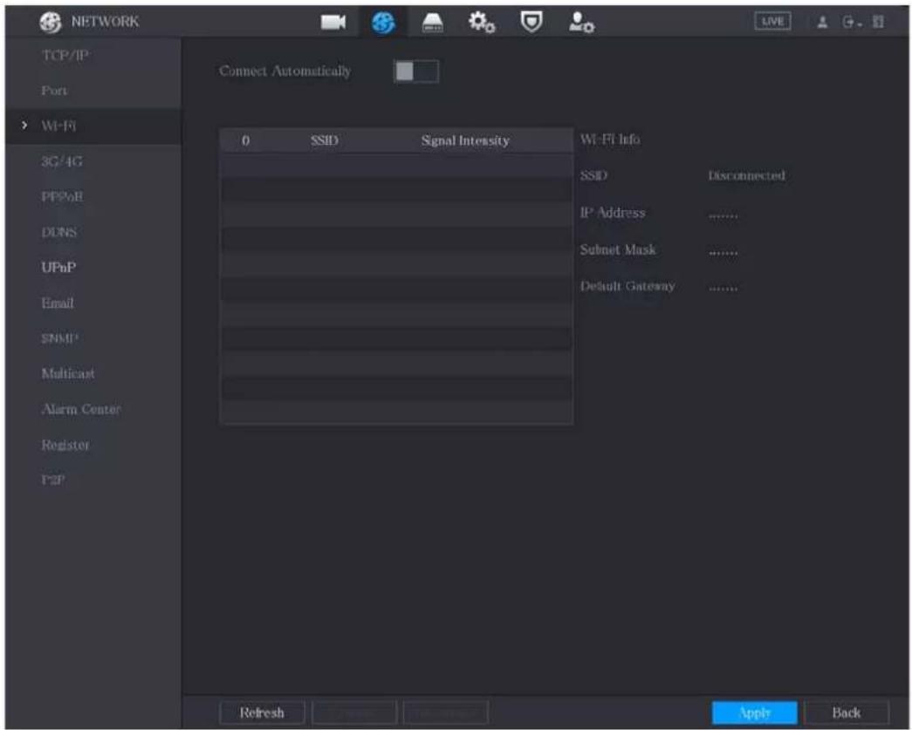Image resolution: width=912 pixels, height=730 pixels.
Task: Toggle the Connect Automatically switch
Action: pyautogui.click(x=416, y=72)
